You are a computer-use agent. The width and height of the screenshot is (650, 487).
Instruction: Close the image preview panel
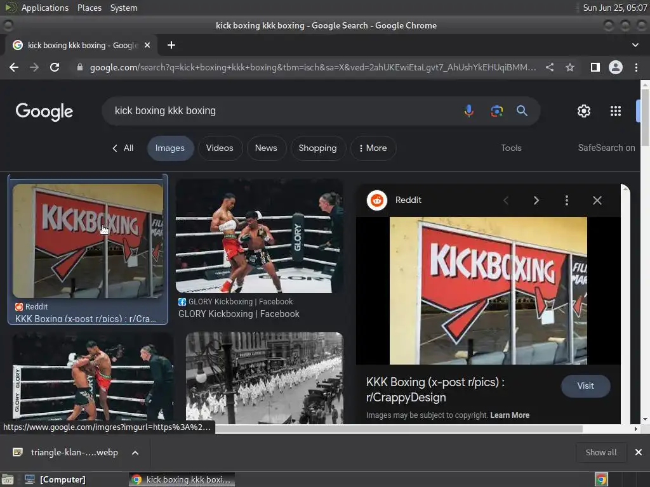click(597, 200)
